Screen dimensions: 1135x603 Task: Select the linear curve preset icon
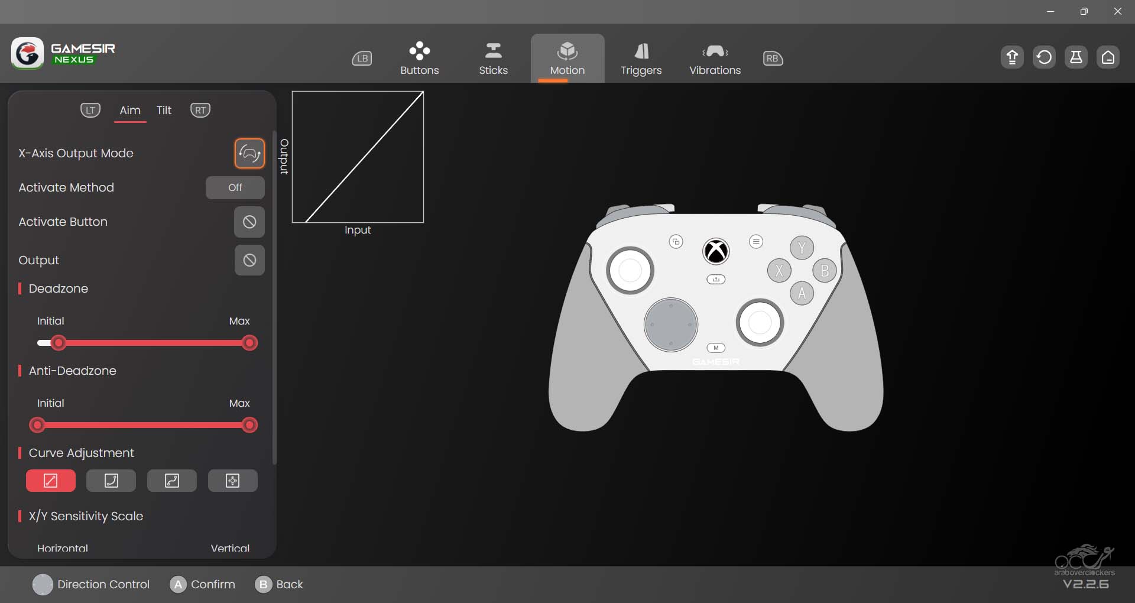[x=51, y=481]
